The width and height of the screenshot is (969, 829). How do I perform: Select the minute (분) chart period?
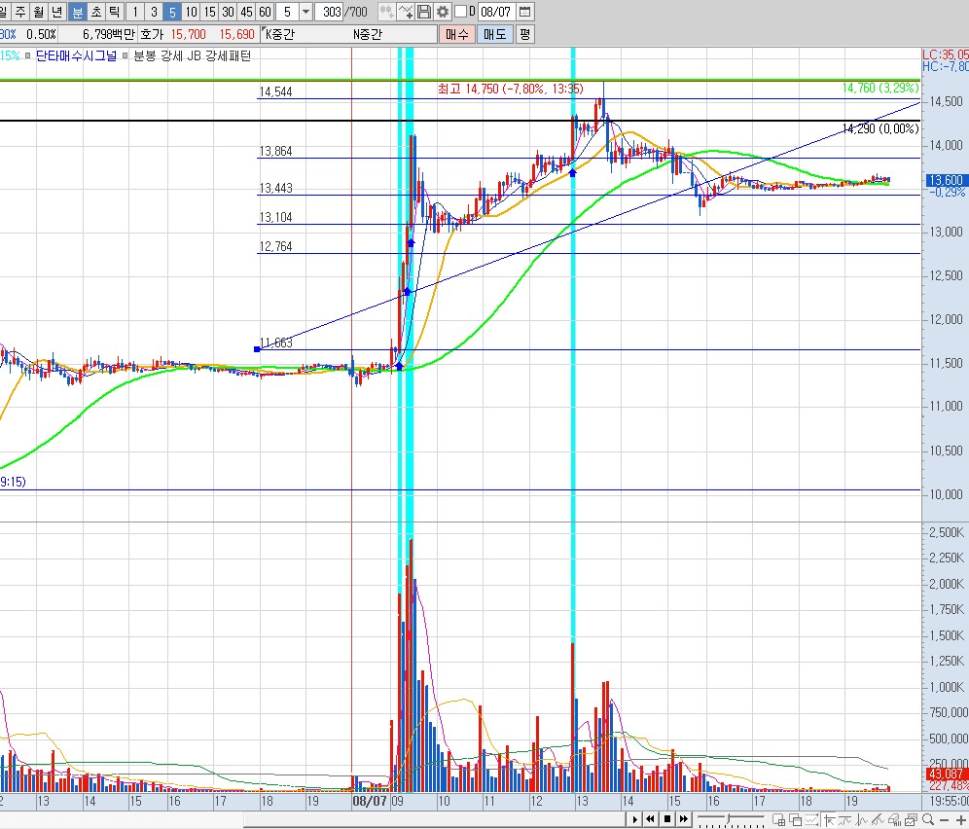click(77, 11)
